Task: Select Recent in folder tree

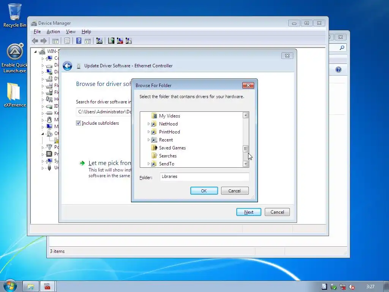Action: 166,140
